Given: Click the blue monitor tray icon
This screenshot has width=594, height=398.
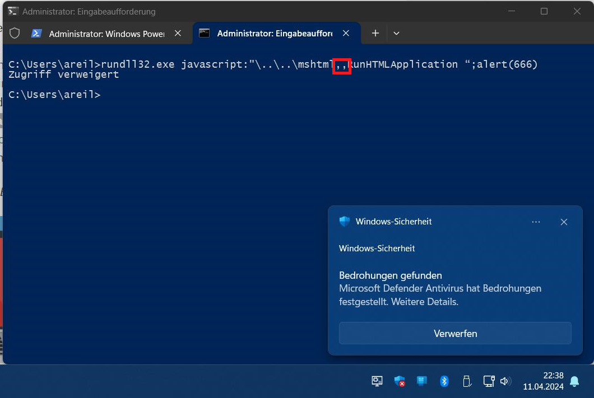Looking at the screenshot, I should (421, 381).
